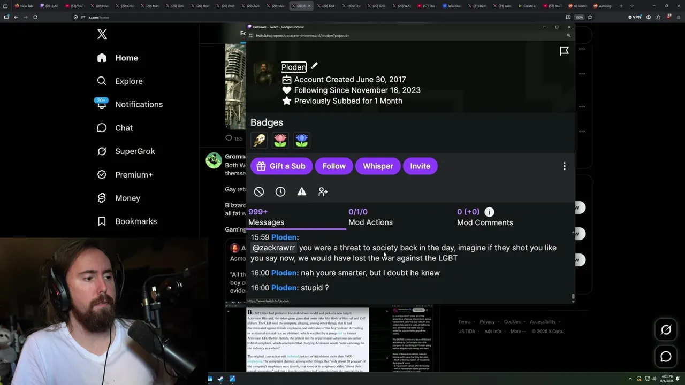
Task: Click the Gift a Sub button
Action: click(280, 166)
